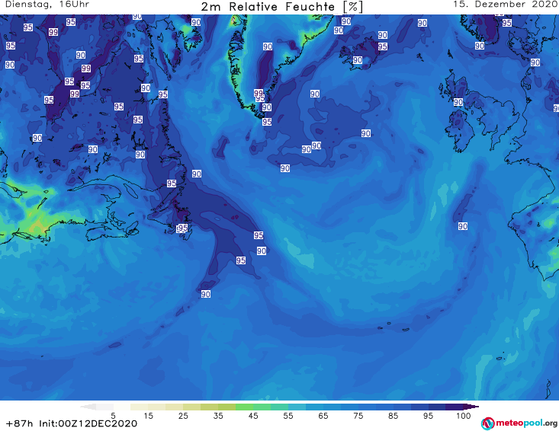Click the meteopool circular logo icon
Screen dimensions: 559x431
[x=487, y=423]
